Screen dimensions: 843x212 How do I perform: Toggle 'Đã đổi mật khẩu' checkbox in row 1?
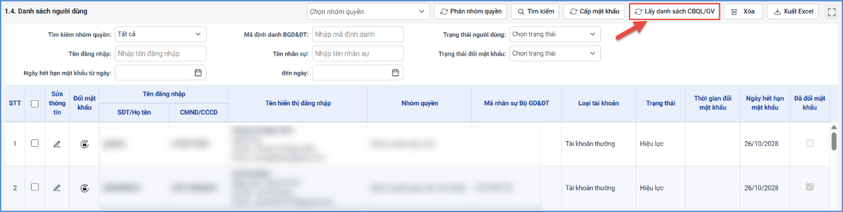(810, 143)
